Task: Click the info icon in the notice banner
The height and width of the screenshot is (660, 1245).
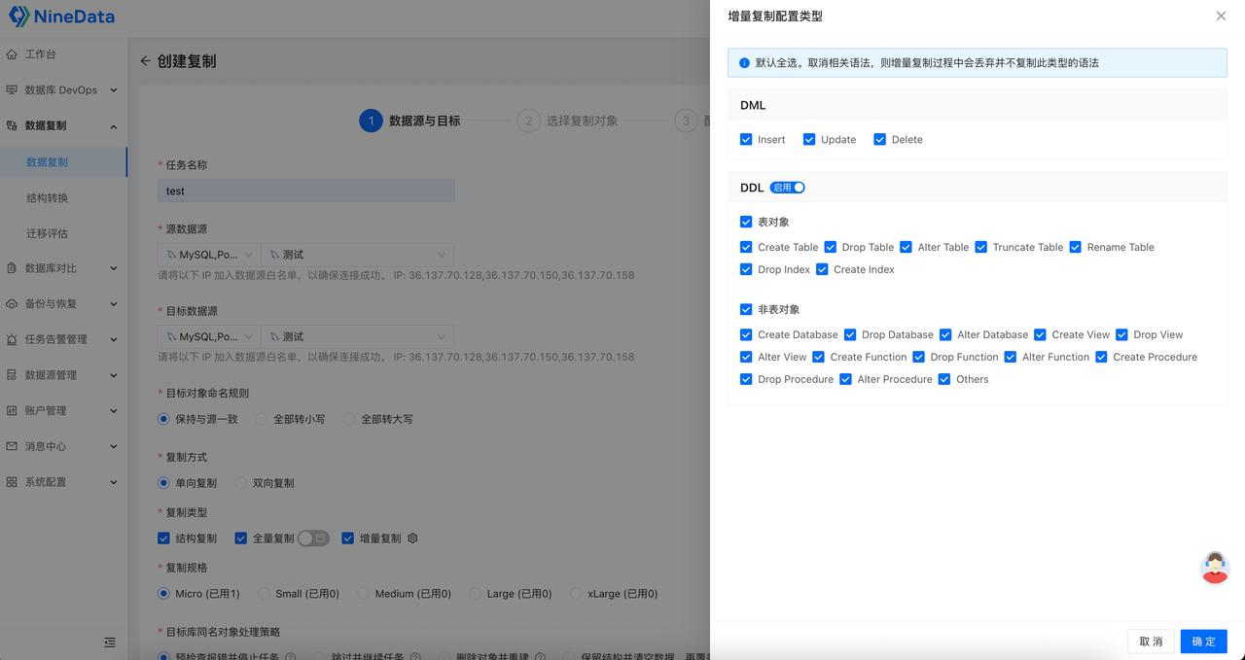Action: (x=744, y=63)
